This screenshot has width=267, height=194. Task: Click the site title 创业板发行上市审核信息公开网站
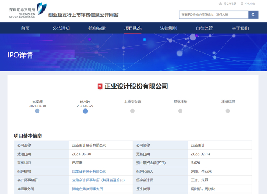coord(83,15)
